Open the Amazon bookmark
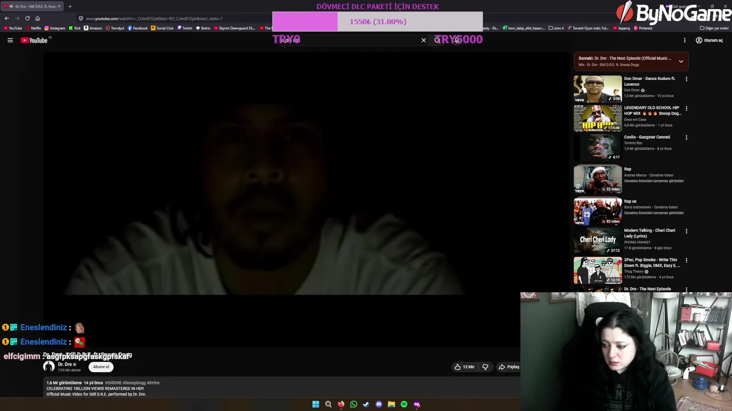The image size is (732, 411). click(93, 28)
